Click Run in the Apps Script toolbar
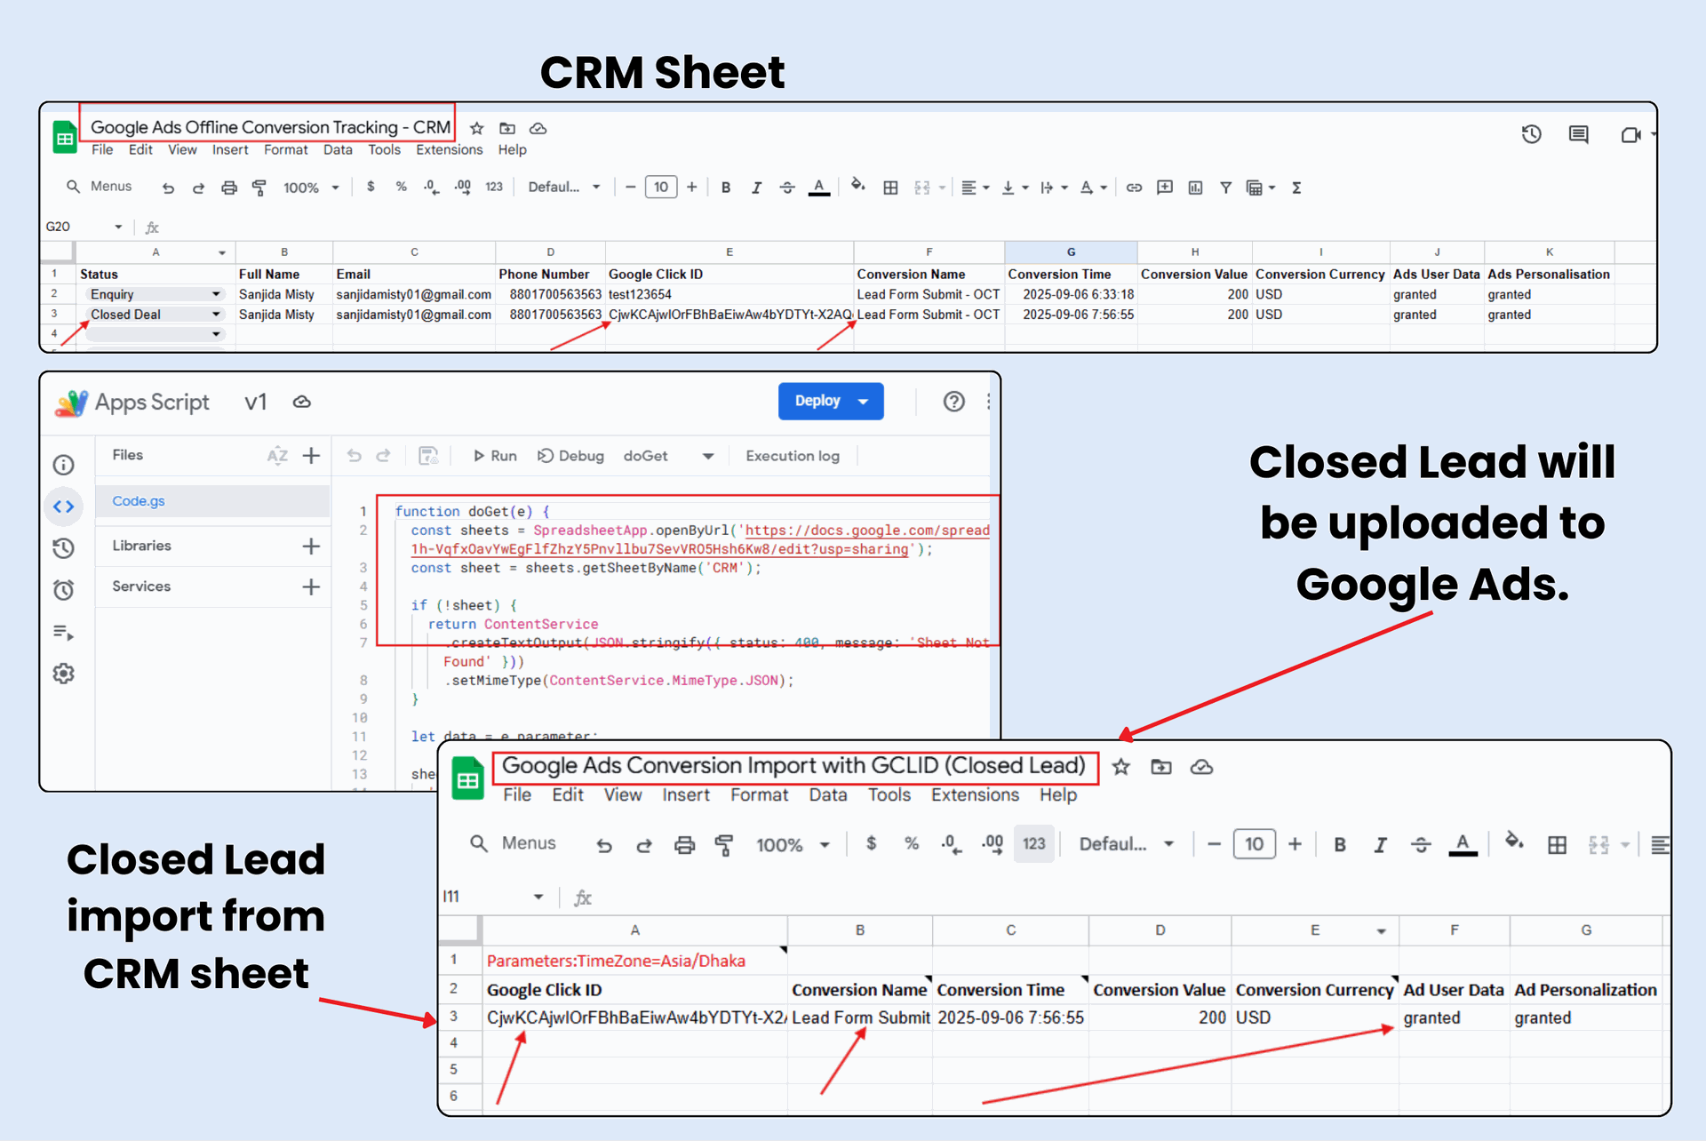Viewport: 1706px width, 1141px height. point(494,456)
